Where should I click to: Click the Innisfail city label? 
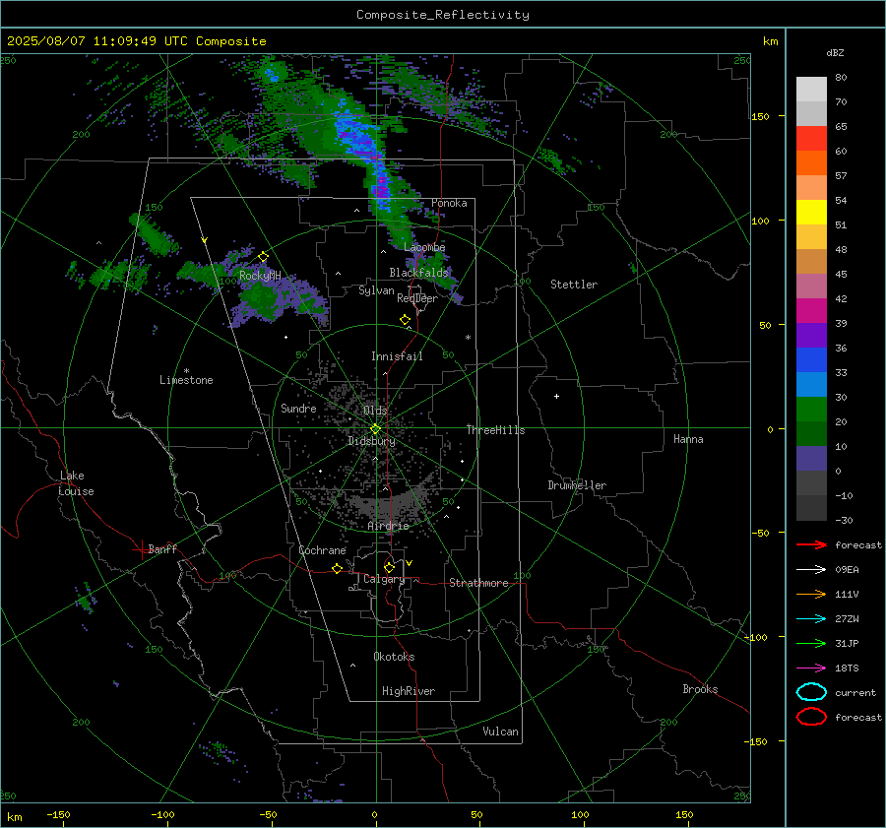[397, 356]
